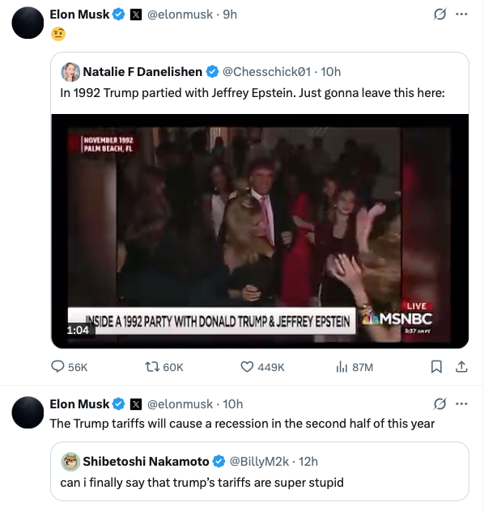View analytics showing 87M views
Viewport: 484px width, 511px height.
[x=355, y=367]
